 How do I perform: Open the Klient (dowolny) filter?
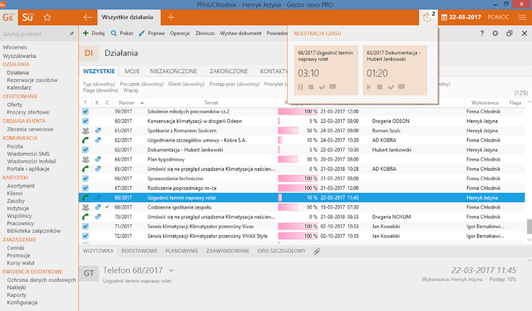point(186,84)
